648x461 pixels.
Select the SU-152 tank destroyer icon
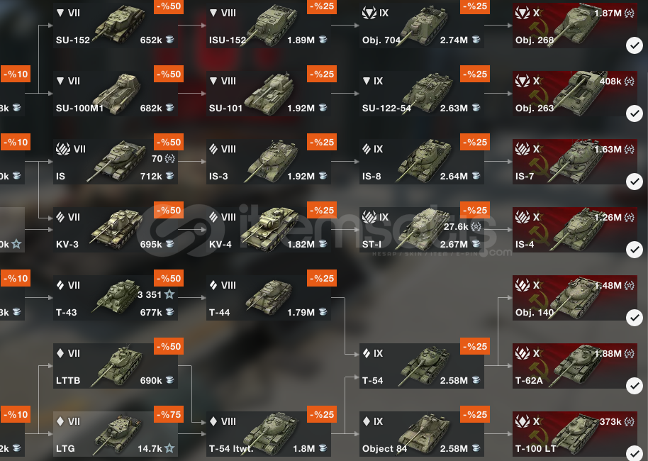[x=120, y=23]
